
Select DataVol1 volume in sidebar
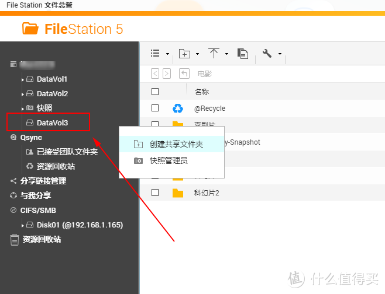52,79
